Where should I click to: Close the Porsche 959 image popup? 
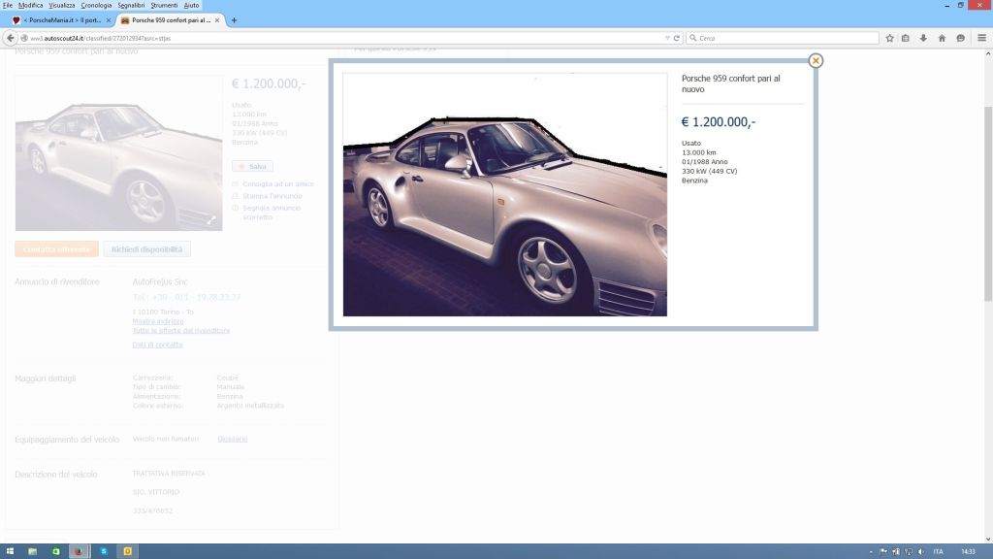(816, 60)
